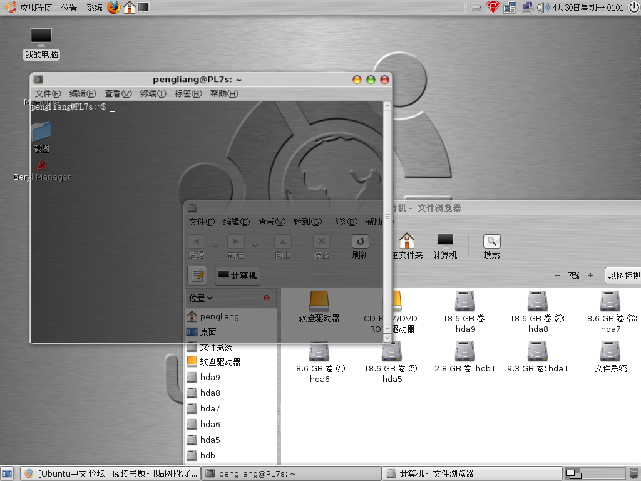Select hdb1 in sidebar
The width and height of the screenshot is (641, 481).
coord(231,455)
